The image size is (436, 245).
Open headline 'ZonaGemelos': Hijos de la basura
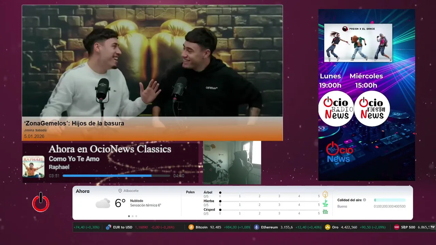click(x=74, y=123)
